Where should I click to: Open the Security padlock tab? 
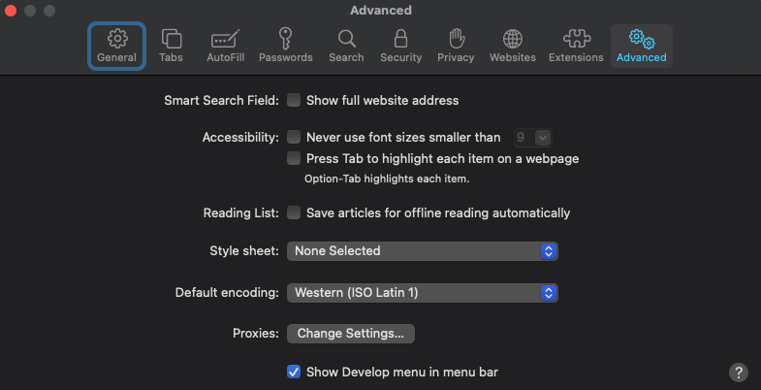pos(401,47)
